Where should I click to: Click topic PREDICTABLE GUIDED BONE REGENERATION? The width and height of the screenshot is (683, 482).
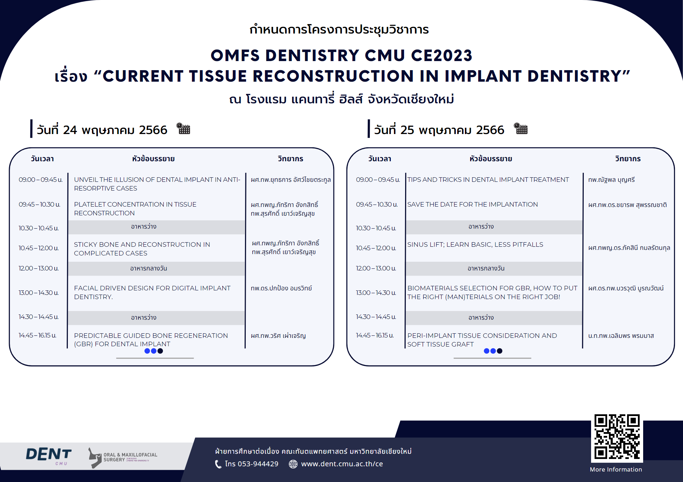pos(151,340)
